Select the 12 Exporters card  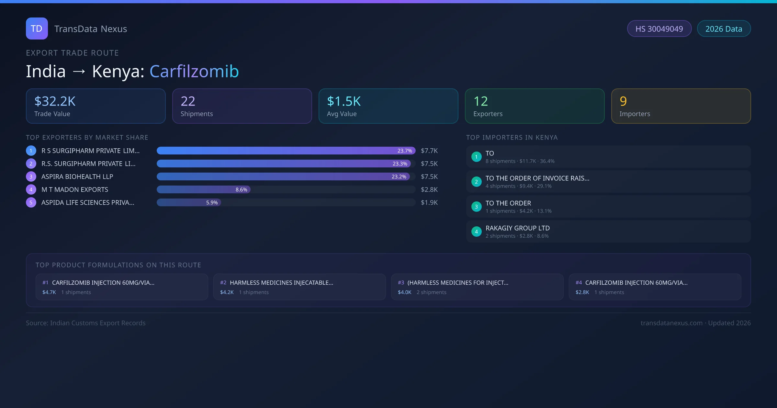point(535,106)
